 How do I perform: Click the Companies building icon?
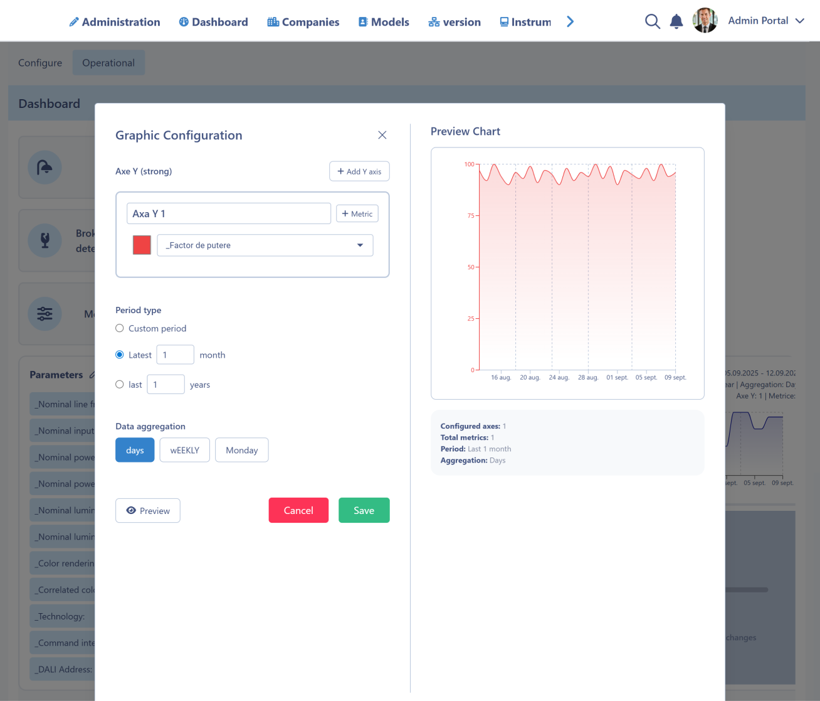tap(273, 22)
